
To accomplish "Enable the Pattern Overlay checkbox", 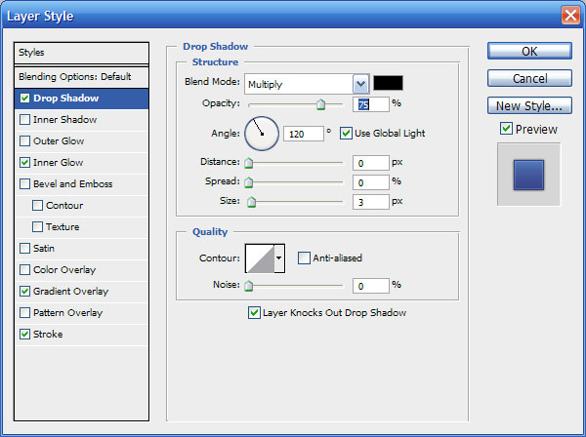I will click(x=24, y=313).
